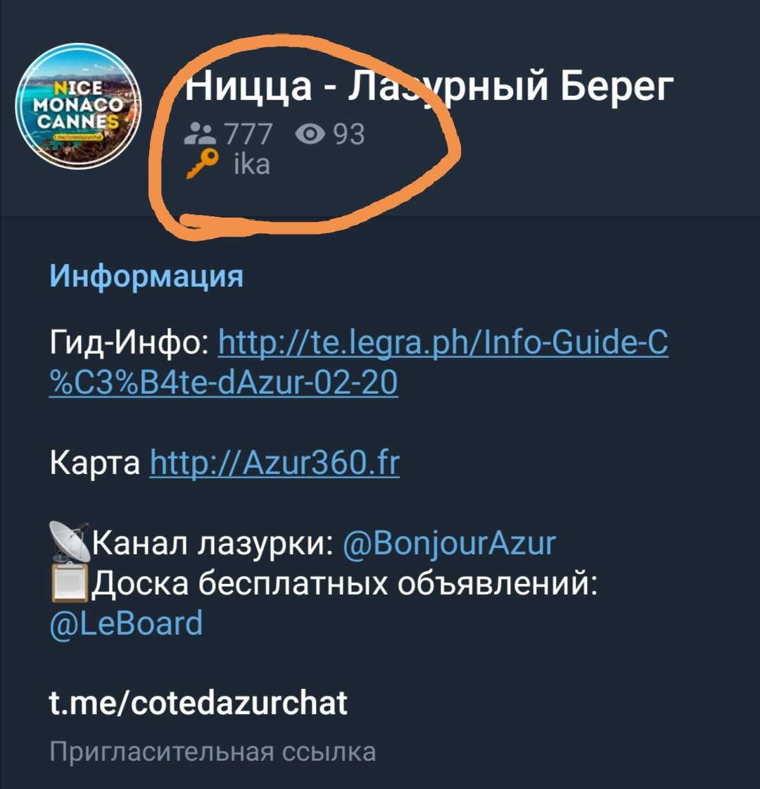The height and width of the screenshot is (789, 760).
Task: Open the Nice Monaco Cannes group avatar
Action: (x=78, y=106)
